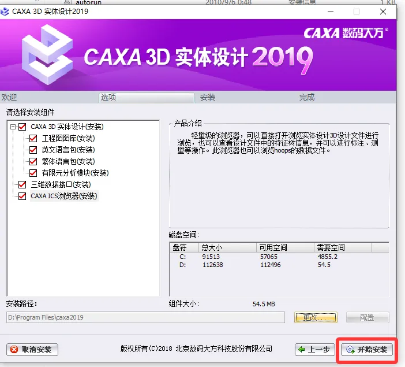The width and height of the screenshot is (405, 367).
Task: Click the 版权所有 copyright text
Action: click(196, 349)
